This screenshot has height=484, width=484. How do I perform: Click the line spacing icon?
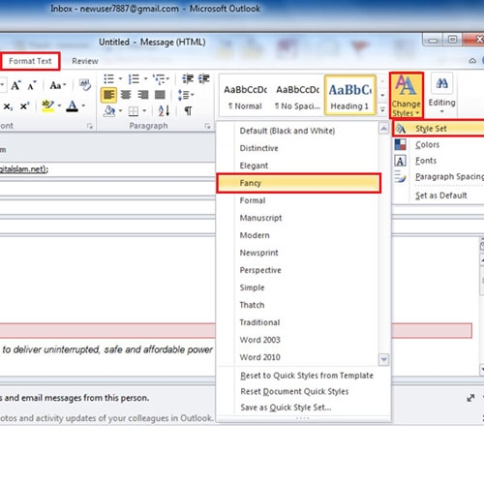[184, 95]
